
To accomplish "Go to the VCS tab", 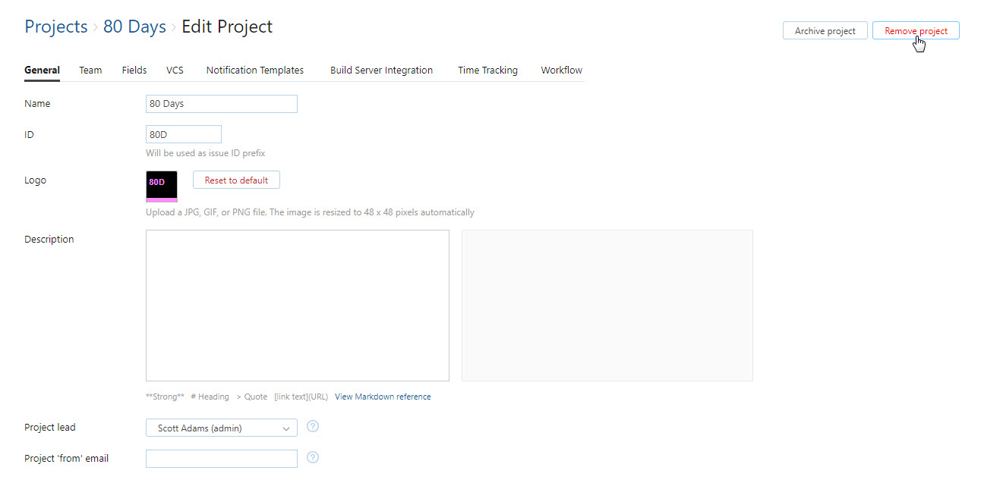I will [175, 71].
